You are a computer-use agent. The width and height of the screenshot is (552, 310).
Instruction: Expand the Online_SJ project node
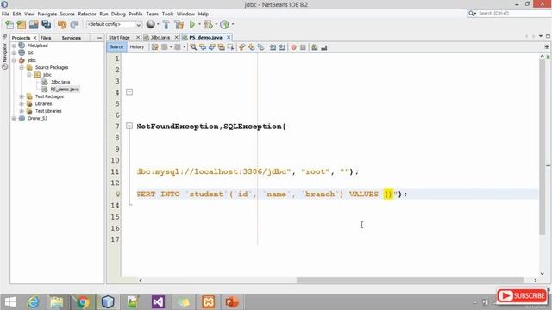(14, 118)
